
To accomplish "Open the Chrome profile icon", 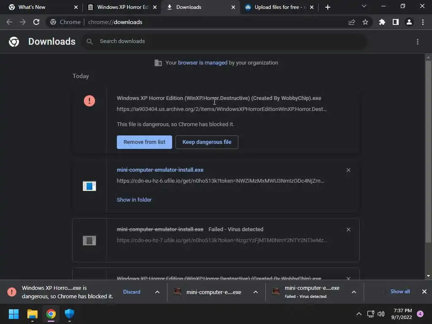I will tap(409, 22).
